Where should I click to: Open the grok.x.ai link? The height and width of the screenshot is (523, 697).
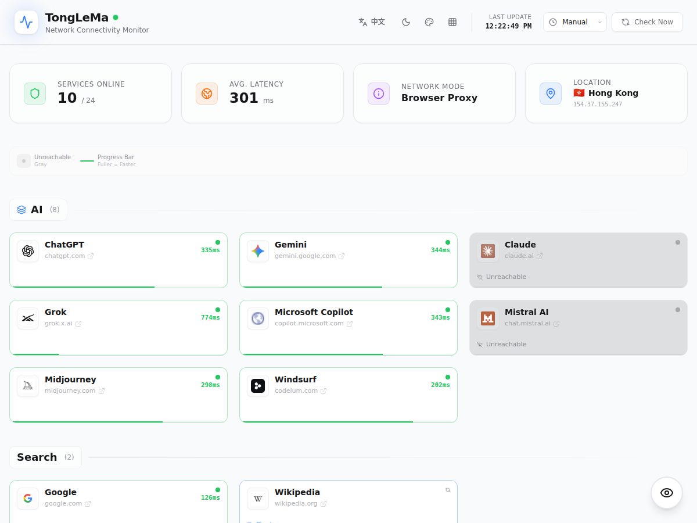click(63, 324)
